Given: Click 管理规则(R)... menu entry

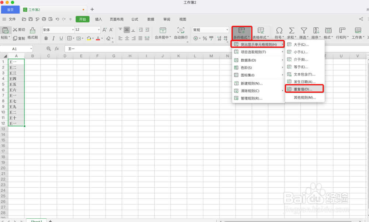Looking at the screenshot, I should pos(258,98).
